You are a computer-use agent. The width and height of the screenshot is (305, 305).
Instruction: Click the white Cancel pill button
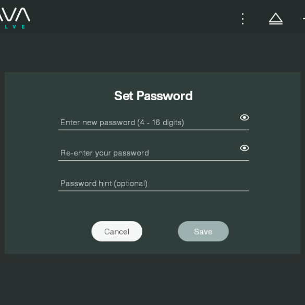coord(117,231)
